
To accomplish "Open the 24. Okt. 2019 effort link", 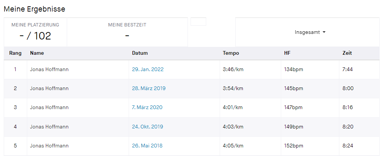I will pos(148,127).
